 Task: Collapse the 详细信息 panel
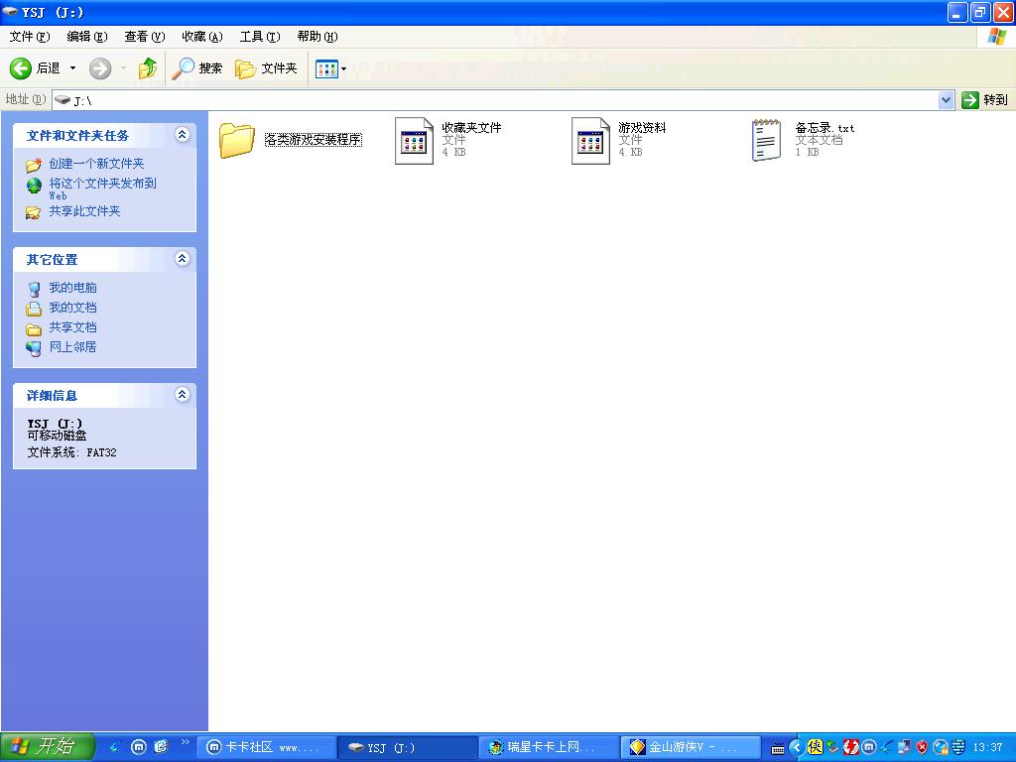pos(183,395)
